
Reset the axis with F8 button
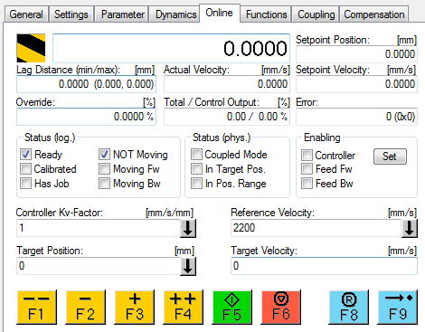coord(349,308)
